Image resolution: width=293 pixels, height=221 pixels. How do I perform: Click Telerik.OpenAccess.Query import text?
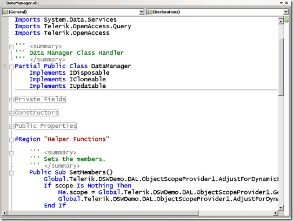point(88,27)
